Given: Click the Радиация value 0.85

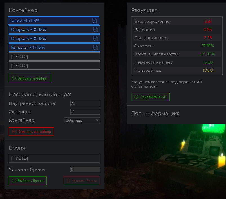Looking at the screenshot, I should click(x=208, y=30).
